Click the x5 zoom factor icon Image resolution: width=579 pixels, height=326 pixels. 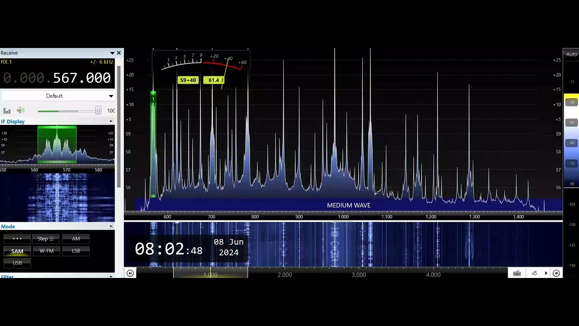(534, 273)
